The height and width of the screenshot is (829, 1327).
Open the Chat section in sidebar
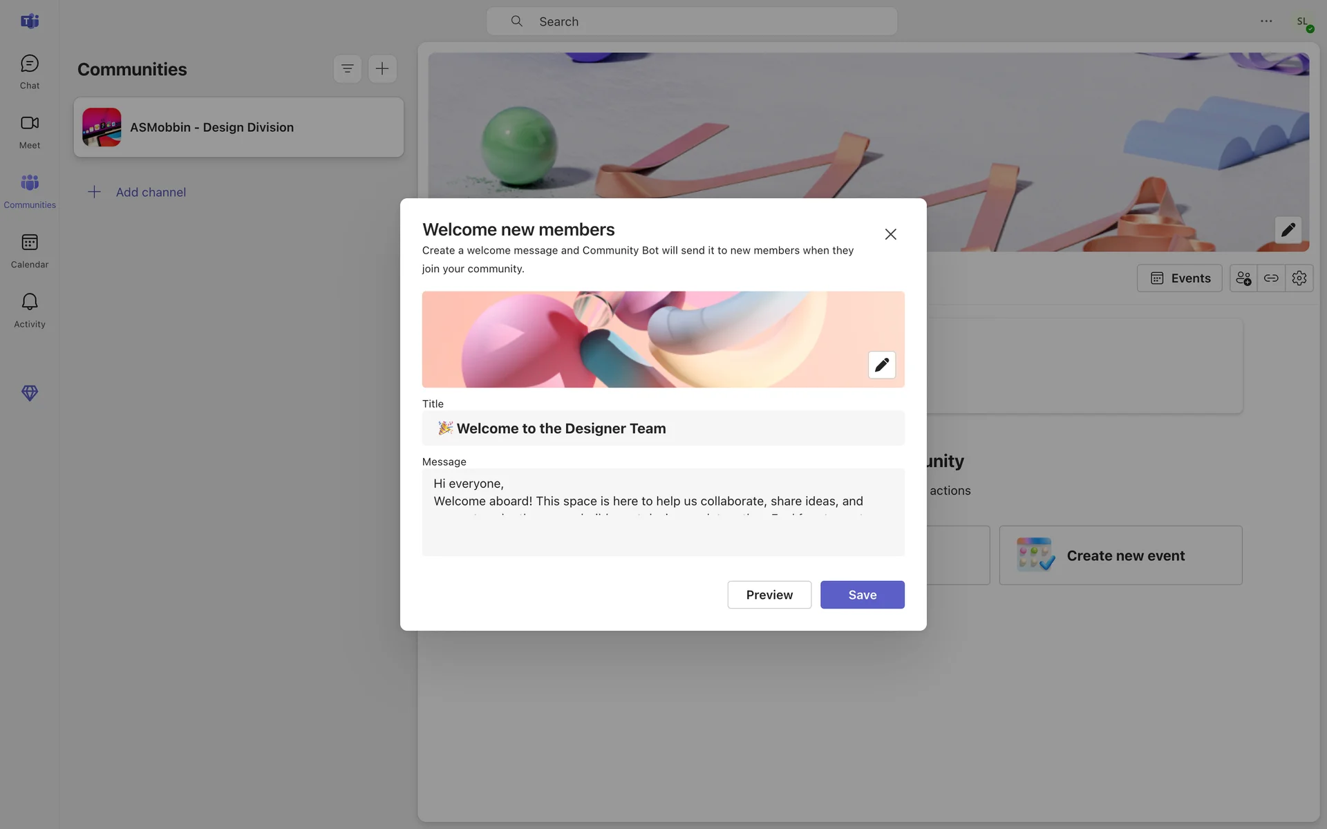point(29,71)
